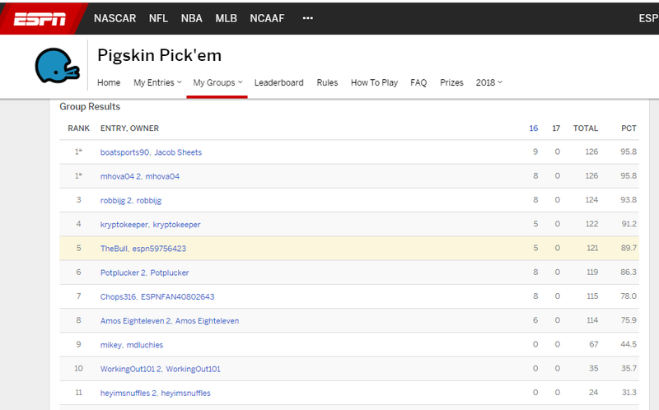Click total 67 in mikey row
The height and width of the screenshot is (410, 659).
(x=593, y=344)
